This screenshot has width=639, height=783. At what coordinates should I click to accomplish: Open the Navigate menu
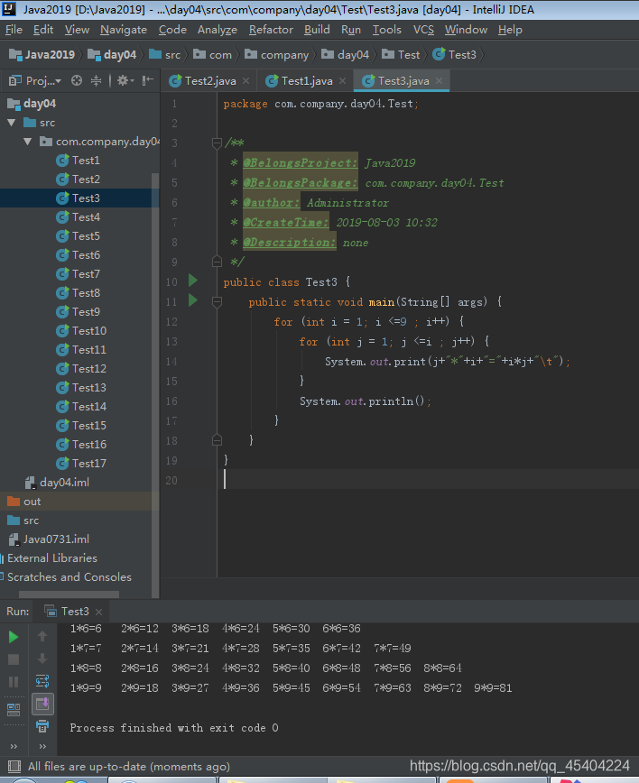(124, 30)
